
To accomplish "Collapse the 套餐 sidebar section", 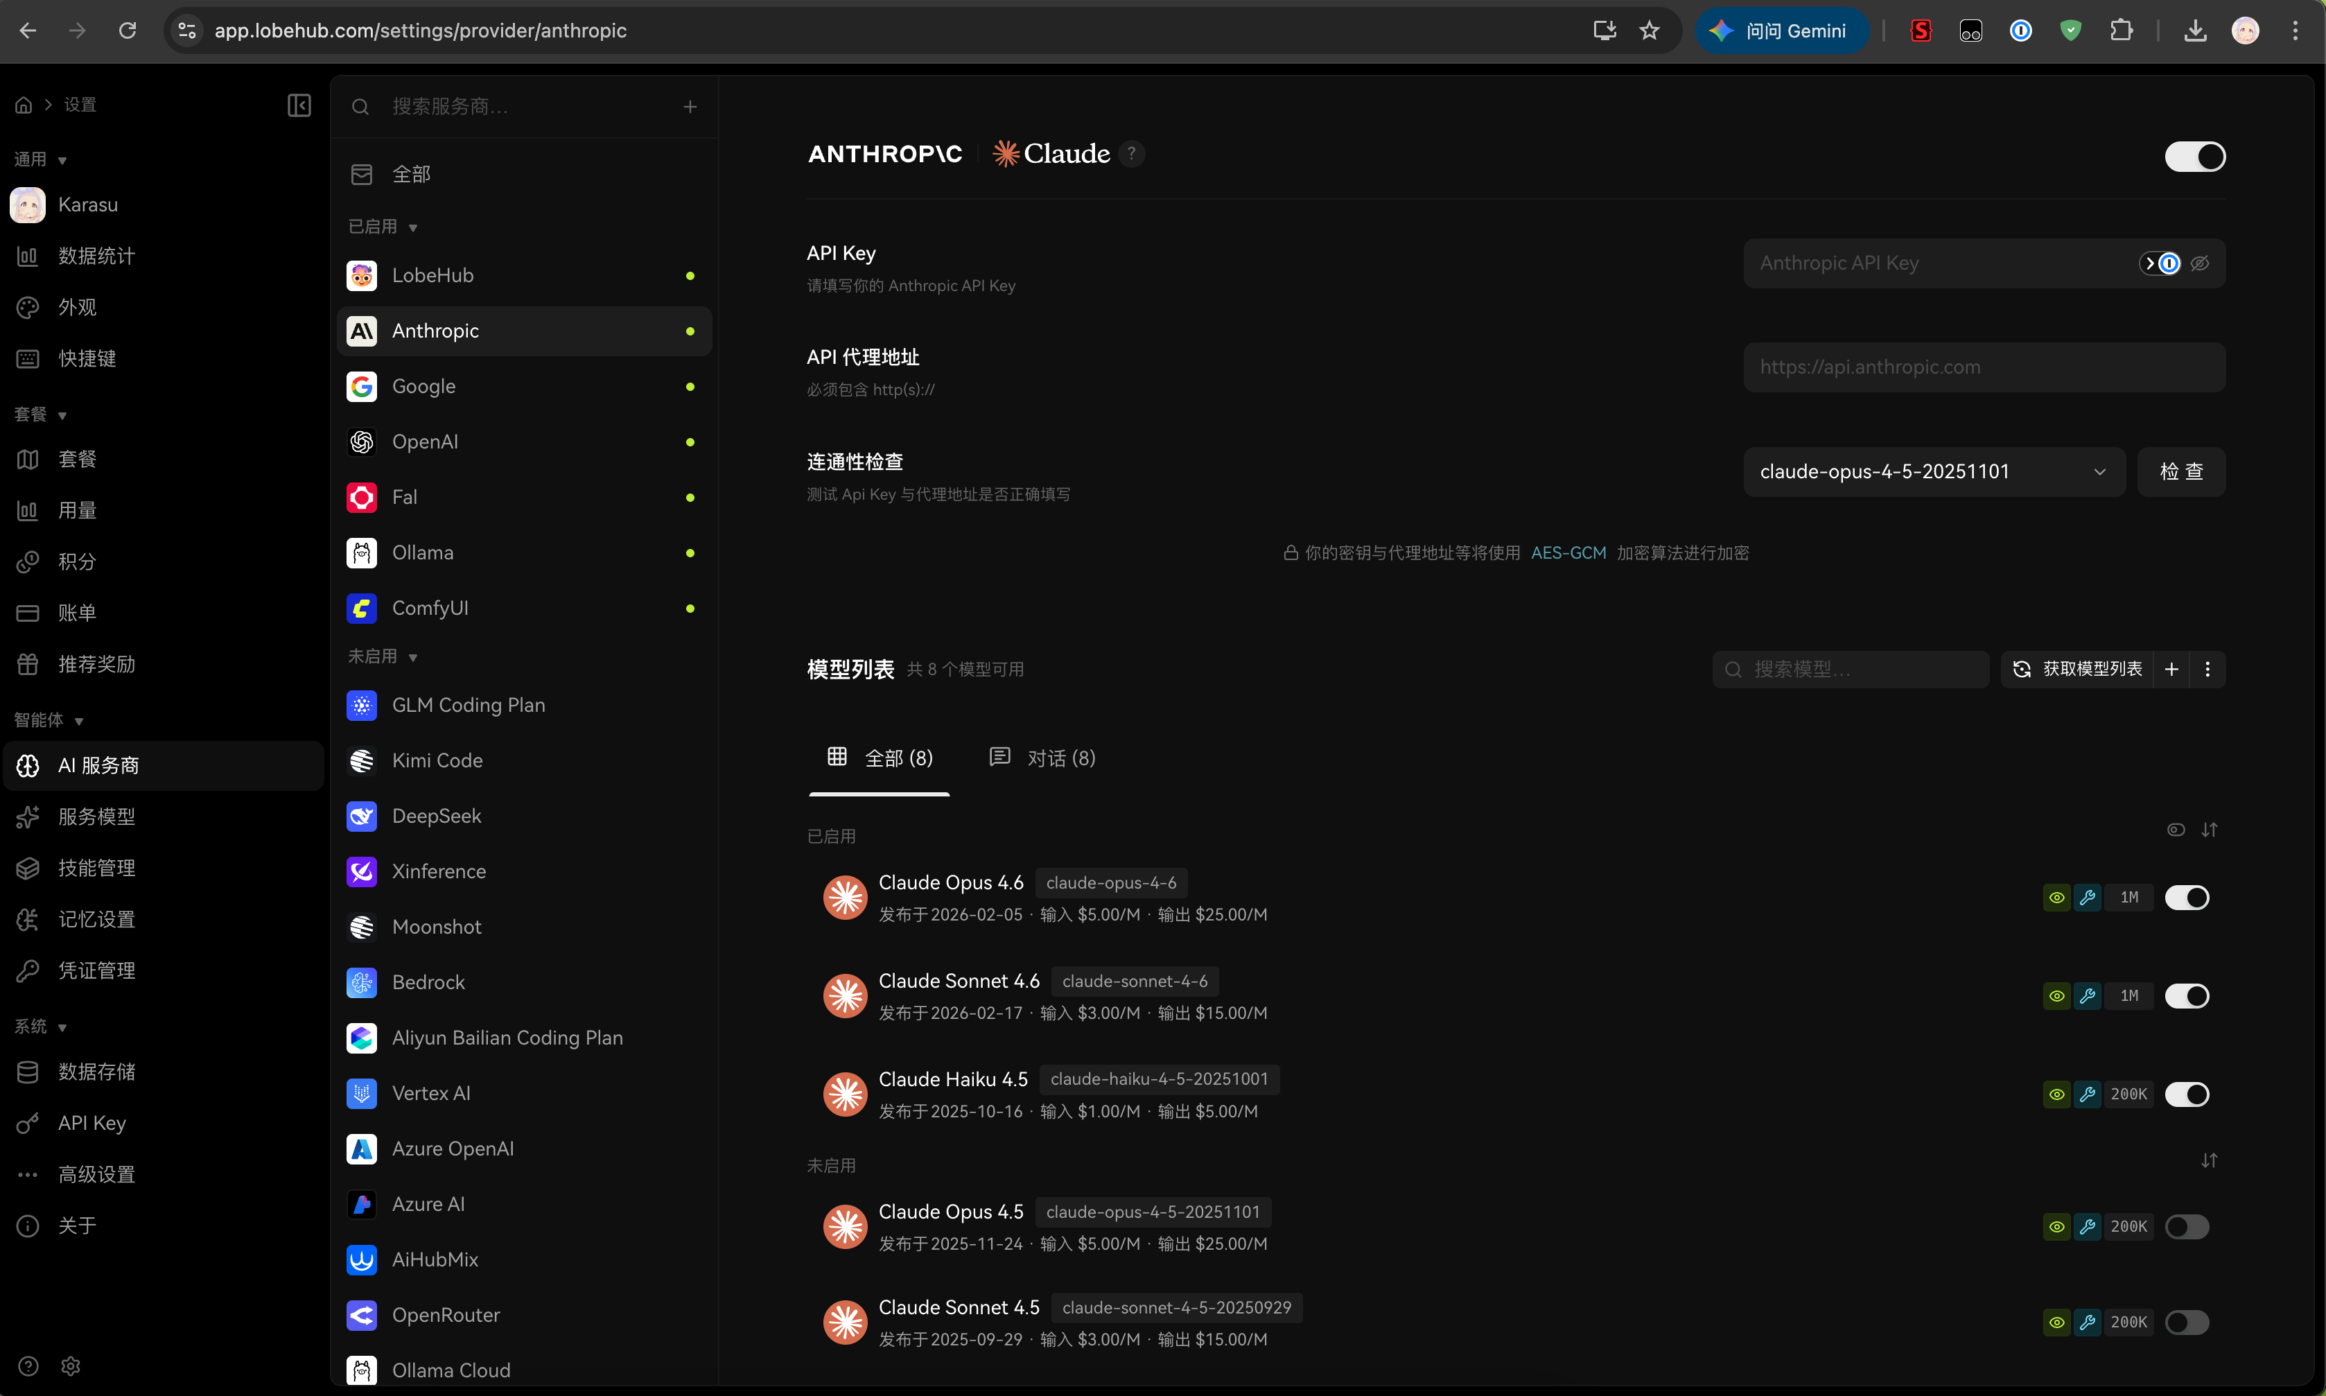I will point(40,415).
